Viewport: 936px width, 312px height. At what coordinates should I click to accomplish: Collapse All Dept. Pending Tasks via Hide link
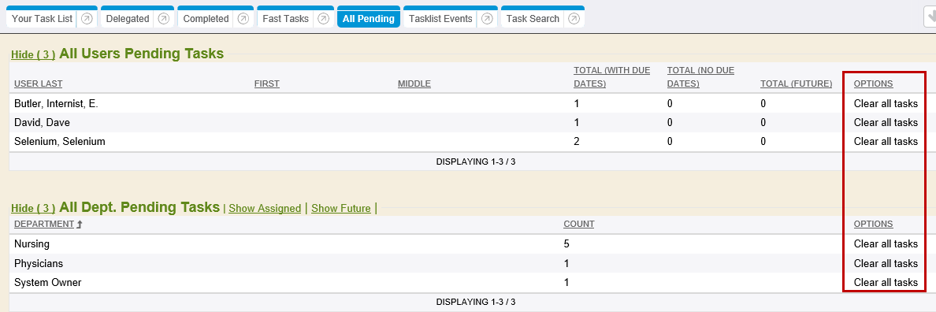pos(33,208)
